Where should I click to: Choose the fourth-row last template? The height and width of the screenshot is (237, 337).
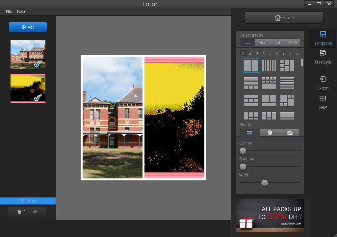(x=287, y=116)
